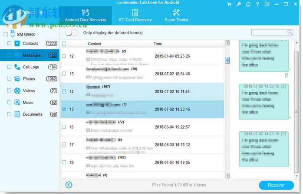Go back with the circled arrow

[69, 185]
